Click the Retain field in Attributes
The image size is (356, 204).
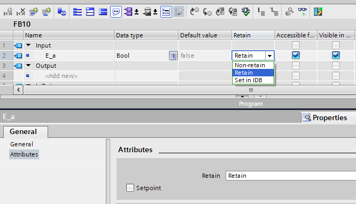coord(291,176)
